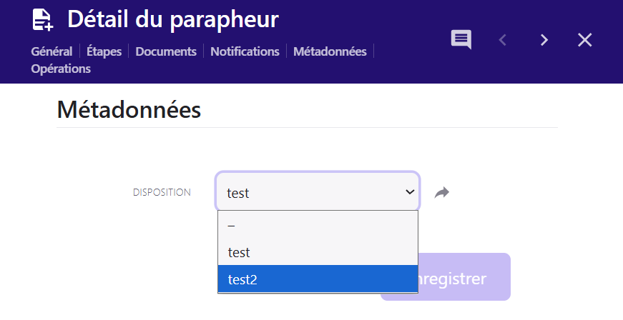Open the comments speech bubble icon
623x320 pixels.
[461, 39]
